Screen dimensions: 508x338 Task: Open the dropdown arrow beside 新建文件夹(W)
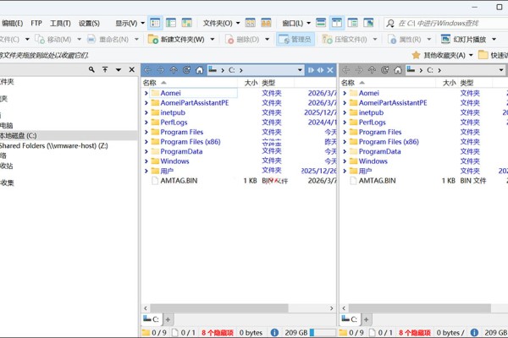[213, 40]
